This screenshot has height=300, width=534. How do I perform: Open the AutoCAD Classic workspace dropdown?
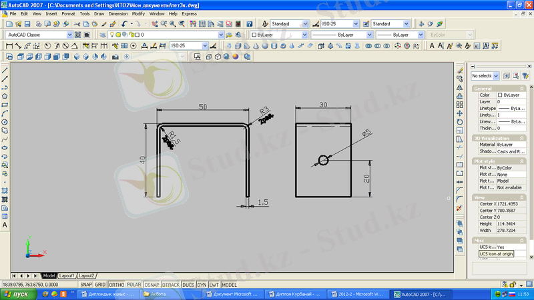pyautogui.click(x=69, y=35)
